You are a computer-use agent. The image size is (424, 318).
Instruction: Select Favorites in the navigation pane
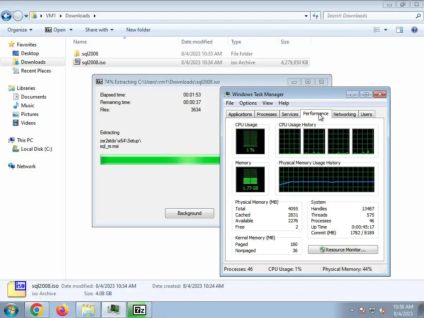pyautogui.click(x=26, y=45)
